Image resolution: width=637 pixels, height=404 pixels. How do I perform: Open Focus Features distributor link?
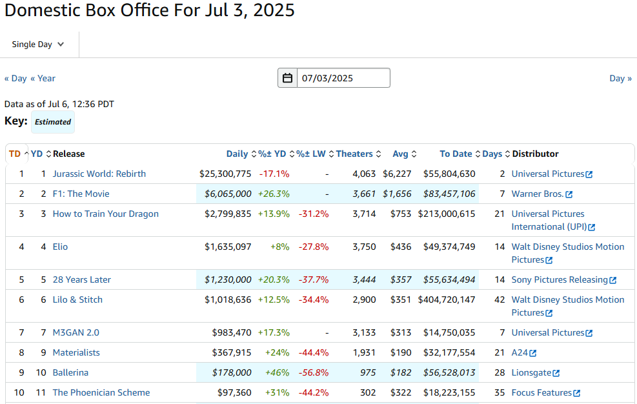pos(541,392)
